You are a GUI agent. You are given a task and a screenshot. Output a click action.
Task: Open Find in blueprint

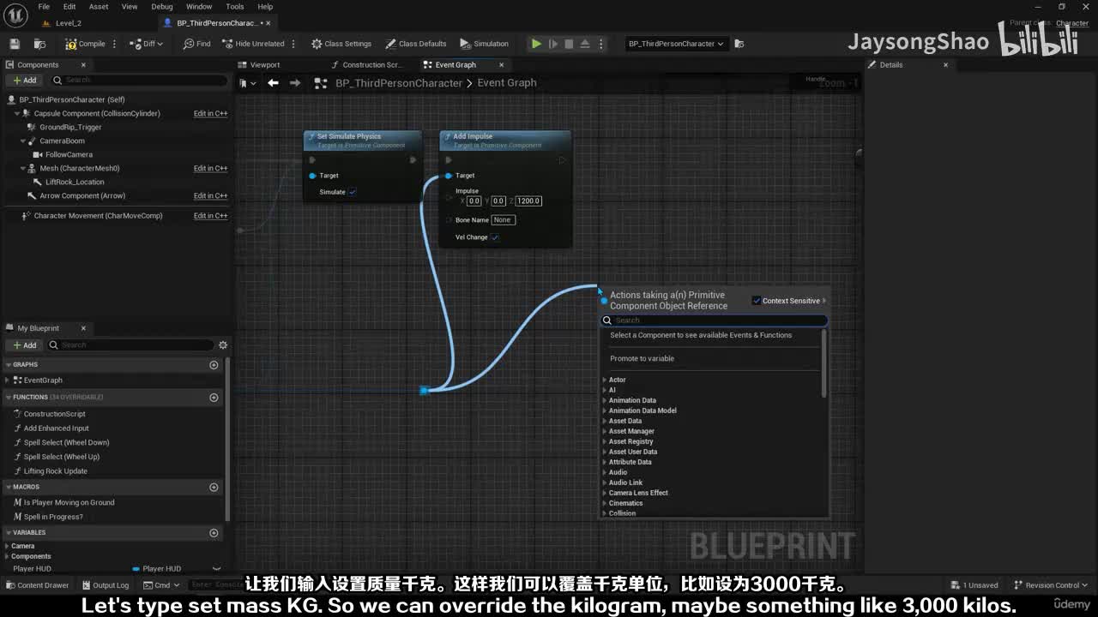point(197,44)
